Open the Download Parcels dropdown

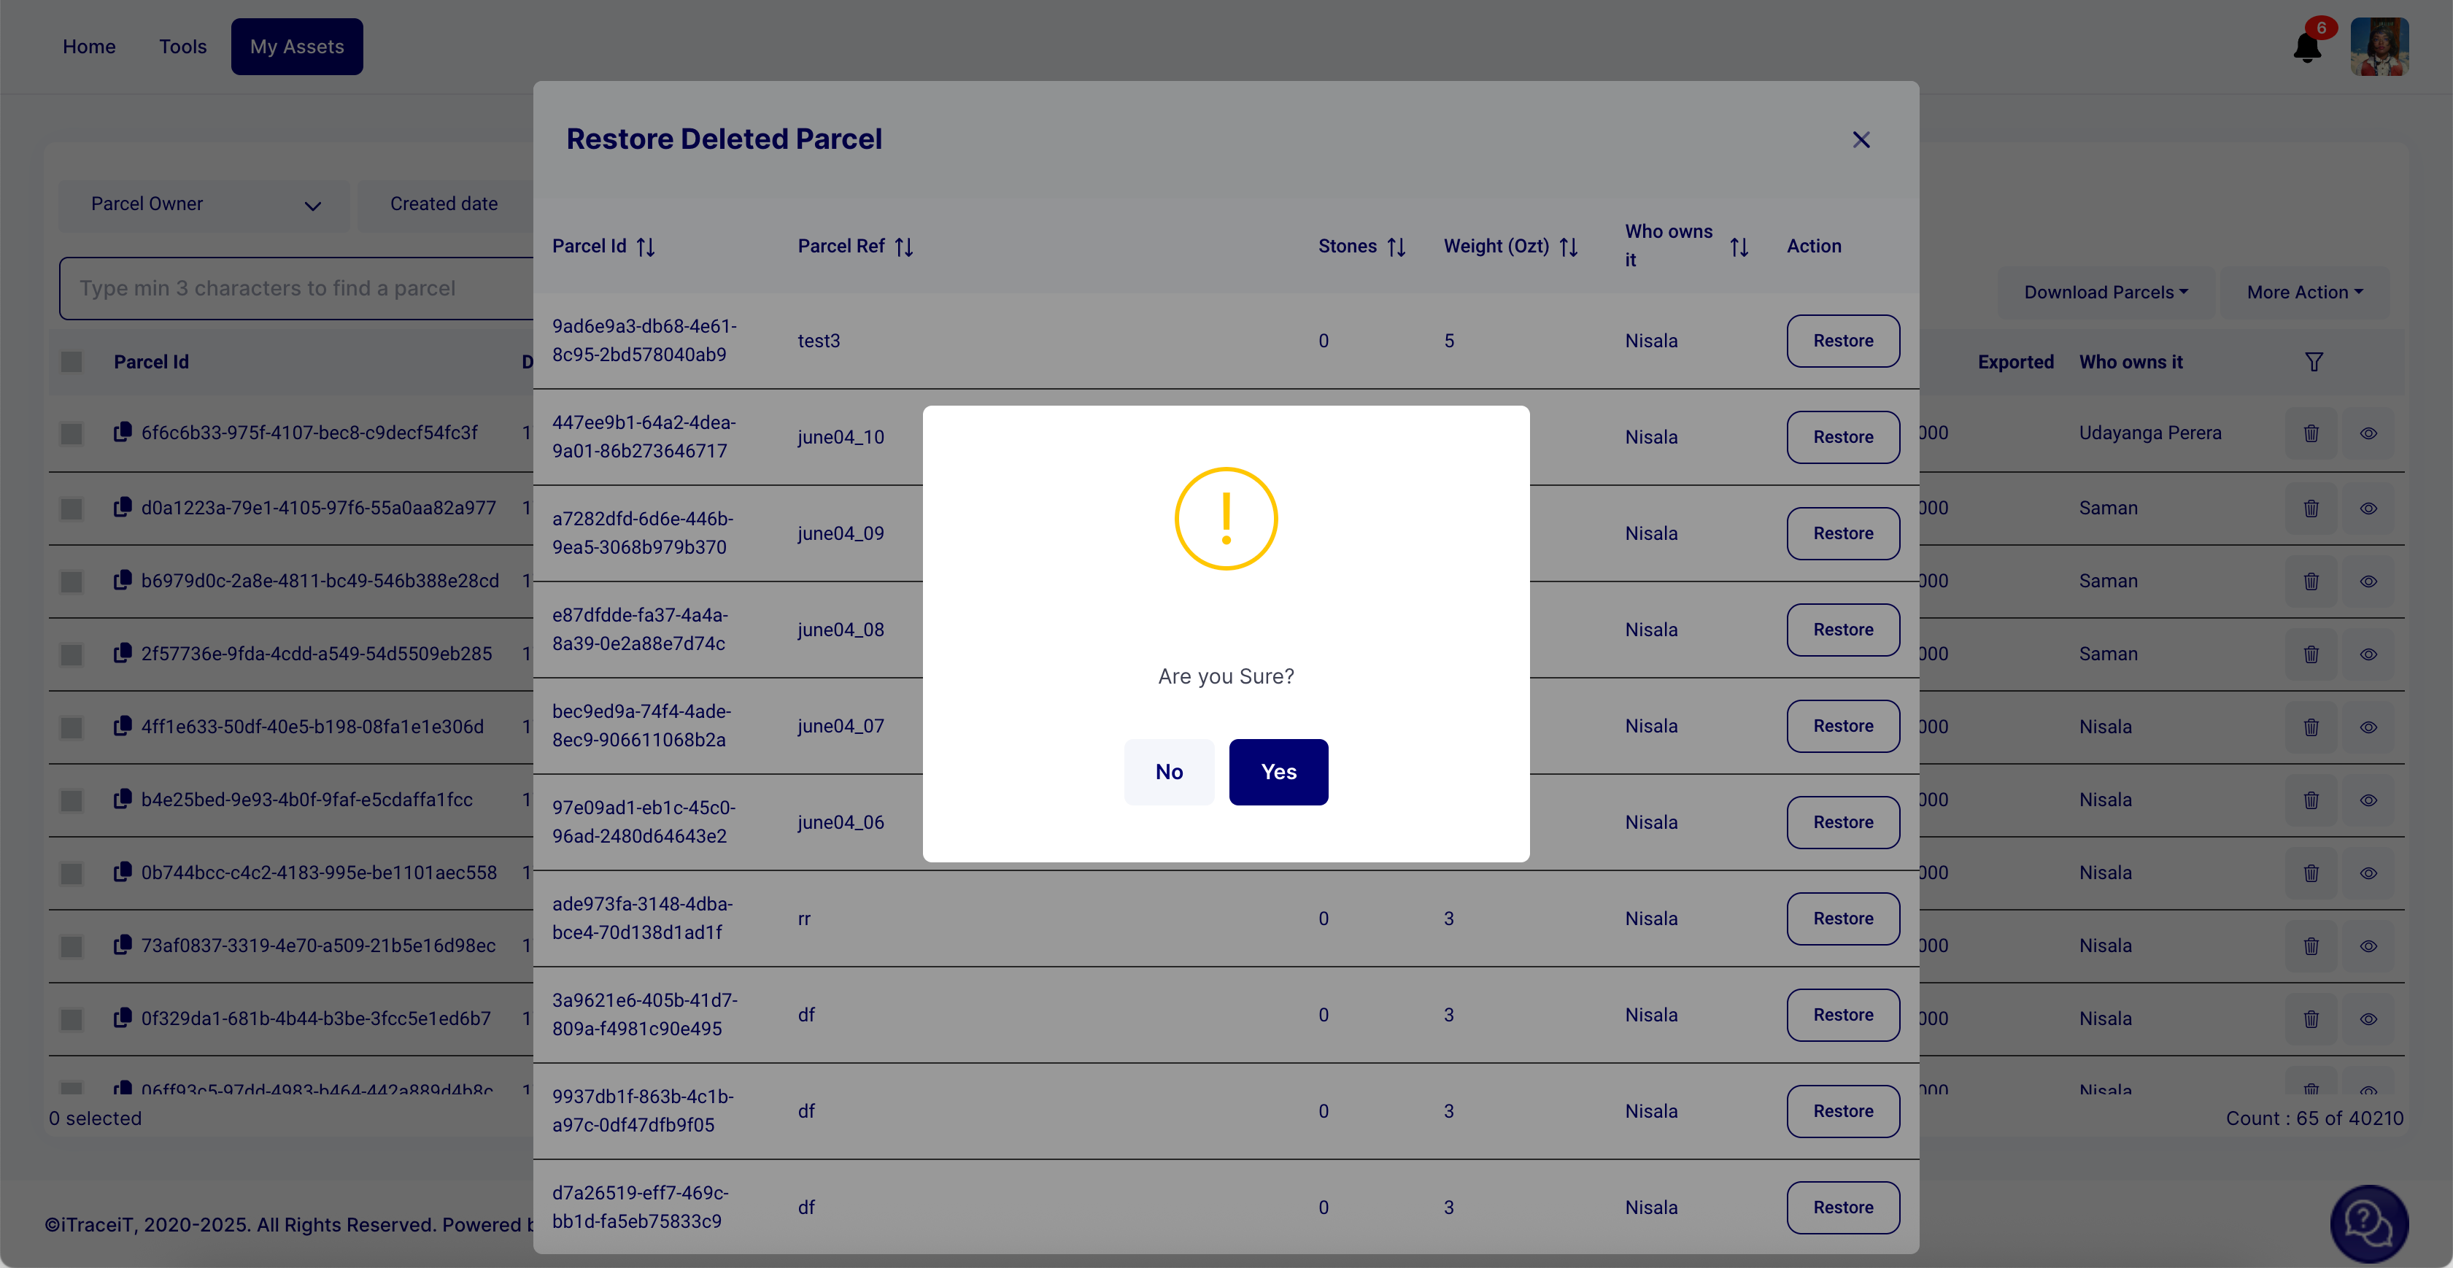(2106, 293)
